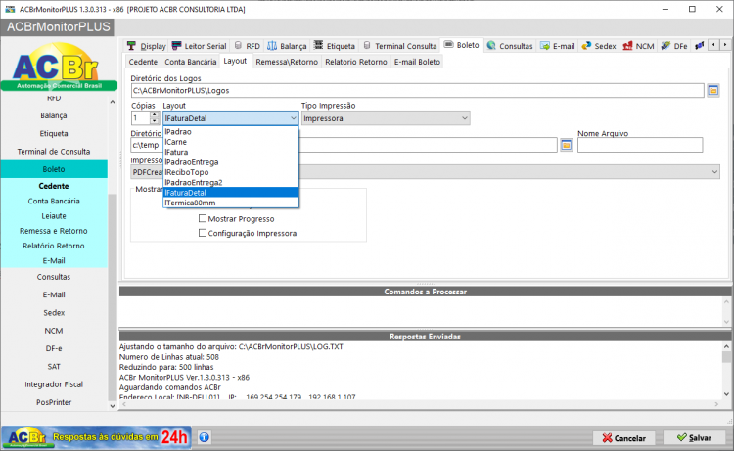
Task: Open the Terminal Consulta tab
Action: tap(400, 46)
